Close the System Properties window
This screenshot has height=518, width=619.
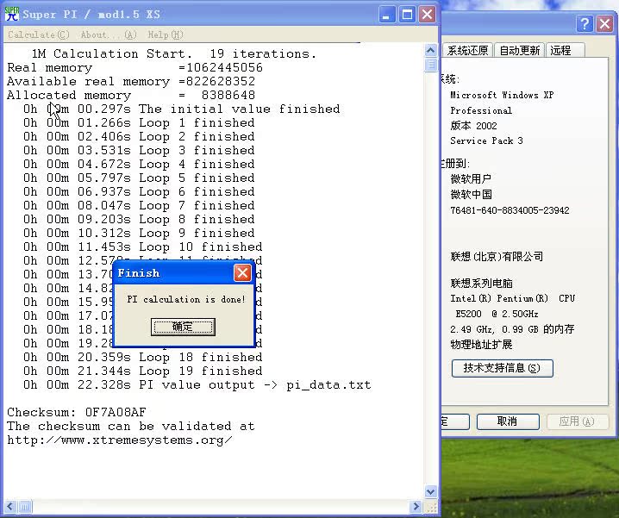606,24
